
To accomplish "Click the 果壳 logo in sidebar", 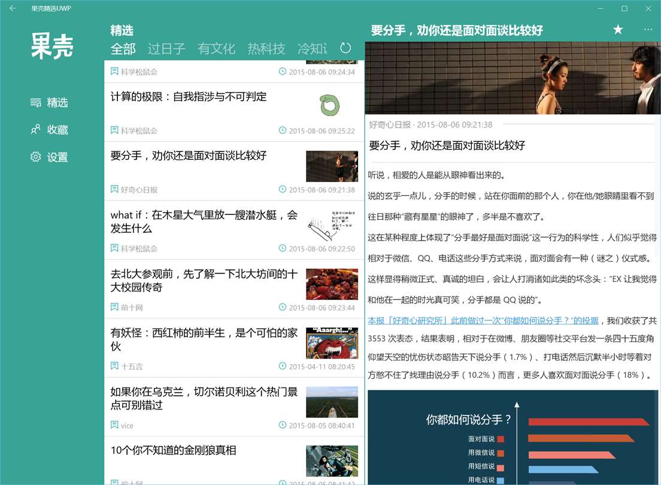I will 52,46.
